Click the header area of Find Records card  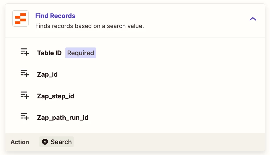point(135,21)
